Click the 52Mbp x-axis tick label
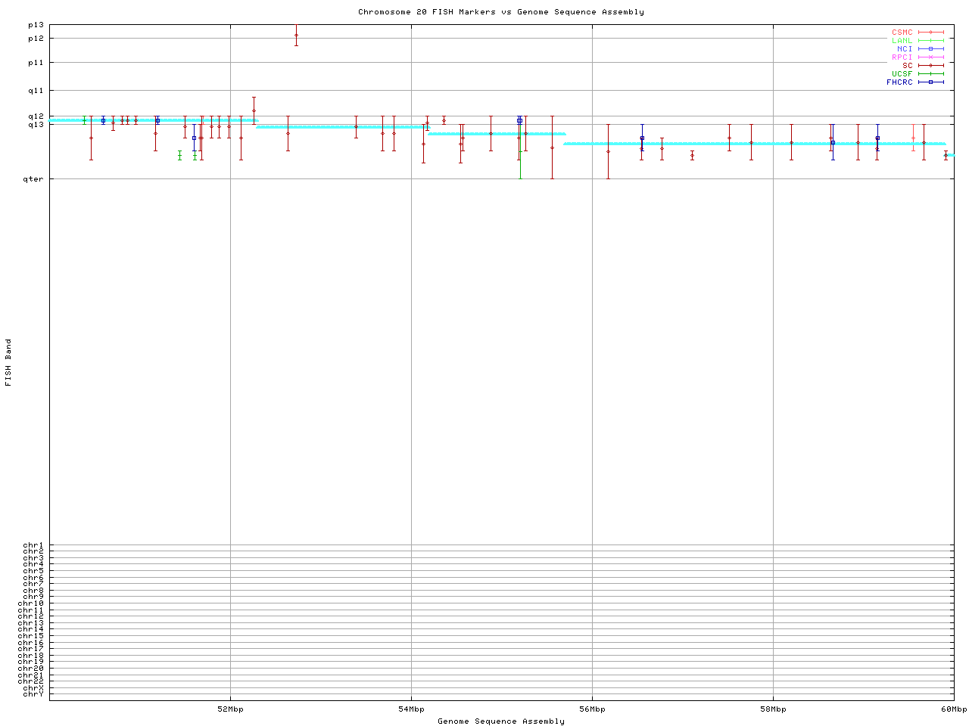 pyautogui.click(x=230, y=709)
